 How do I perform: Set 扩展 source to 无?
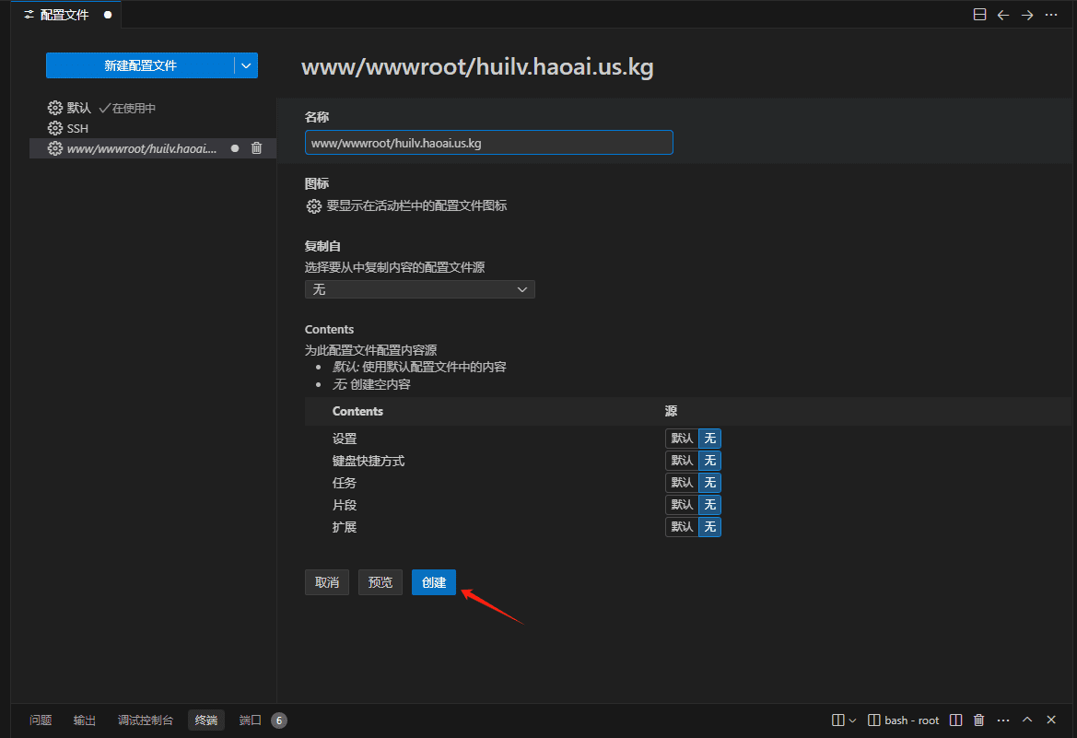coord(709,526)
